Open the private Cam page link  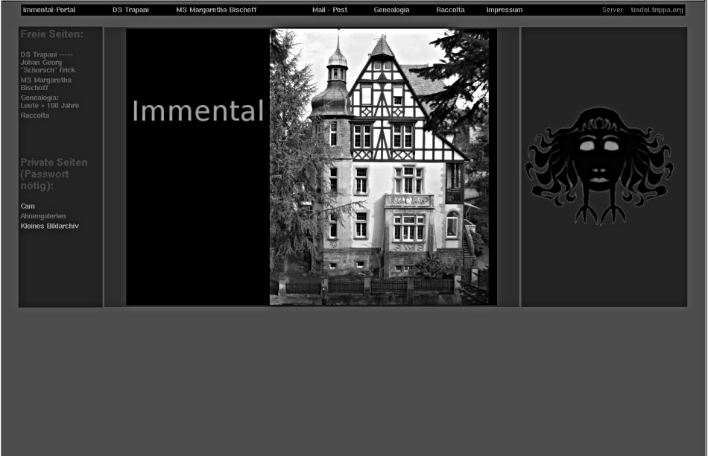(28, 206)
